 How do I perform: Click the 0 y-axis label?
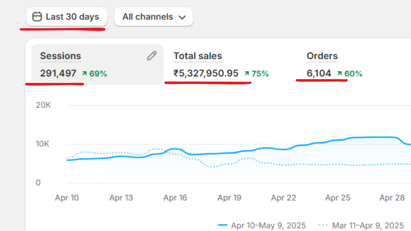(38, 183)
